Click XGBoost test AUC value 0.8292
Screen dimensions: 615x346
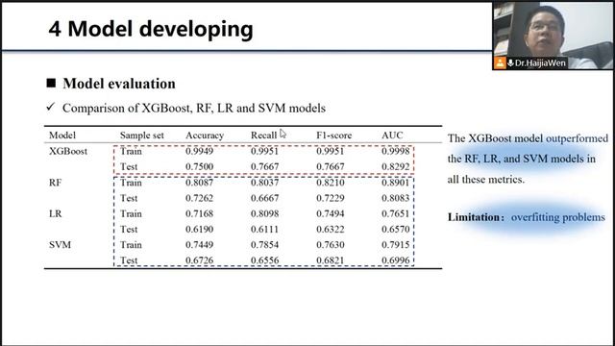[x=395, y=166]
